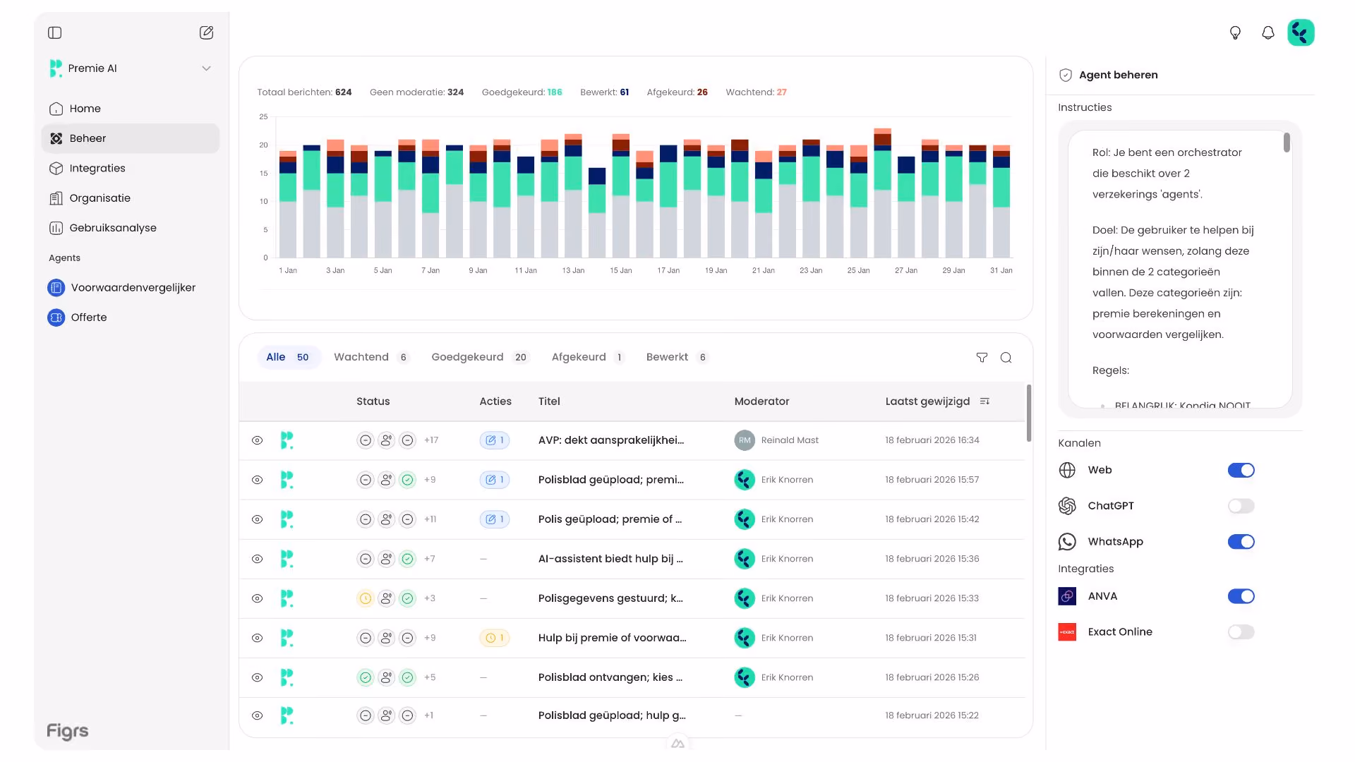Viewport: 1355px width, 762px height.
Task: Click the WhatsApp logo icon
Action: (x=1067, y=542)
